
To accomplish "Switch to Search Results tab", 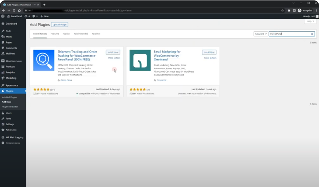I will click(x=40, y=34).
